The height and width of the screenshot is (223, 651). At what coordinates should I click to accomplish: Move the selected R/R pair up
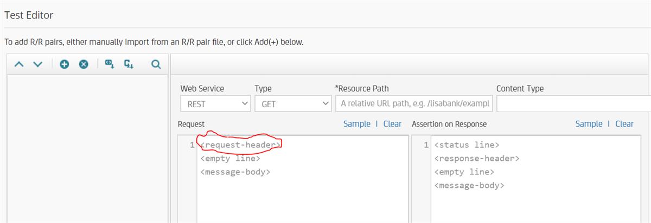19,64
